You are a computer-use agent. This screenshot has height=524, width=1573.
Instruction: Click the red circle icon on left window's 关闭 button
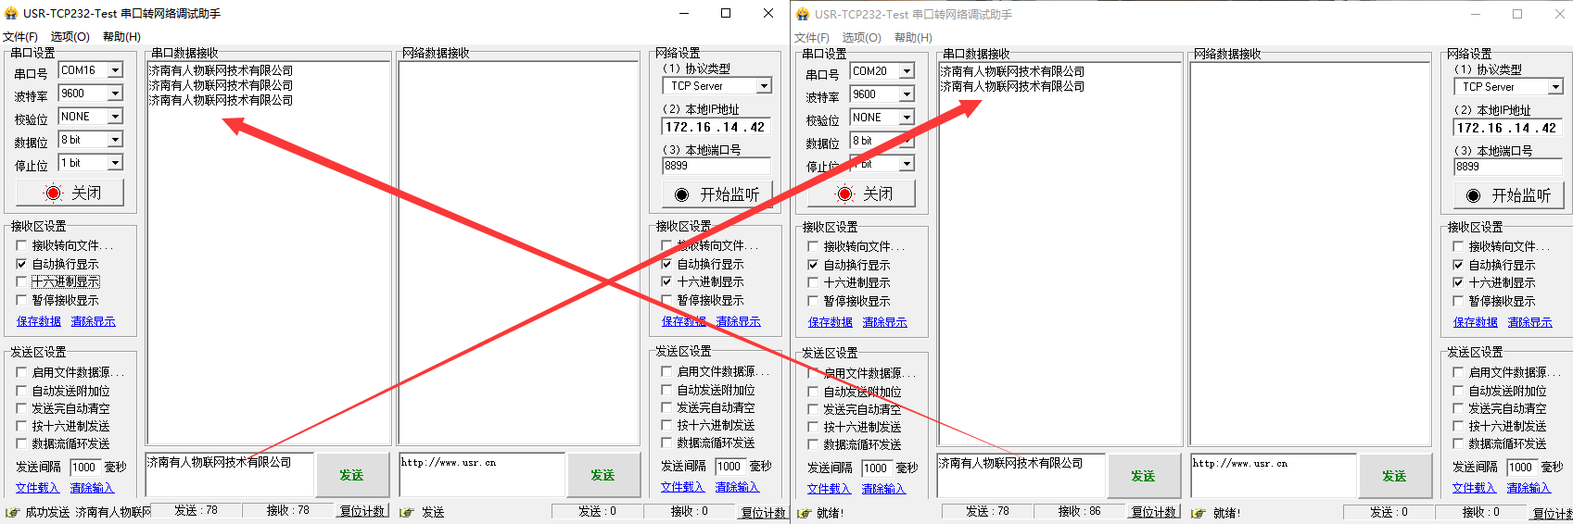click(53, 193)
